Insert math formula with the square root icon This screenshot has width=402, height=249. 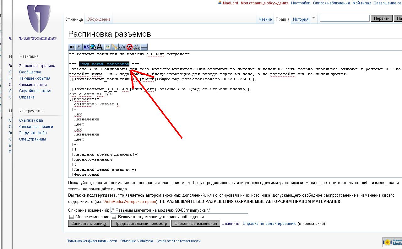click(122, 47)
